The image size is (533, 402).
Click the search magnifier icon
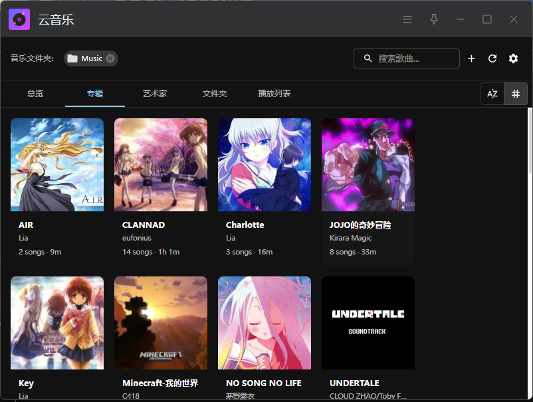point(368,58)
